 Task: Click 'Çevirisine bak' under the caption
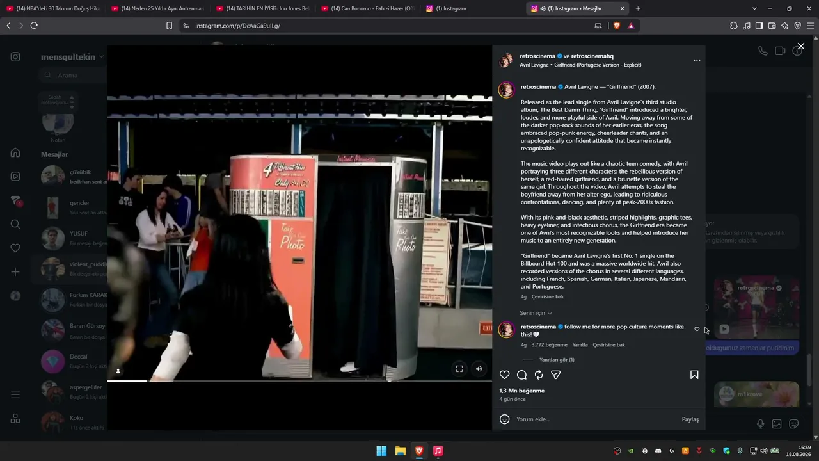[548, 297]
